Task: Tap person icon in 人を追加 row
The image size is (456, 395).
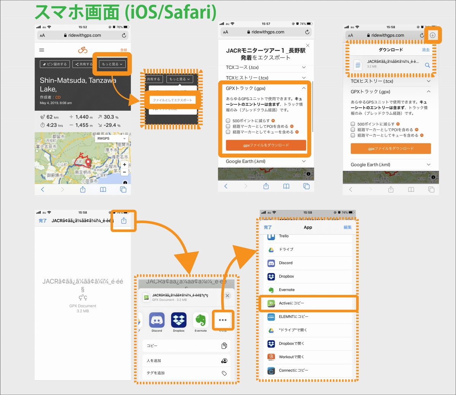Action: tap(224, 360)
